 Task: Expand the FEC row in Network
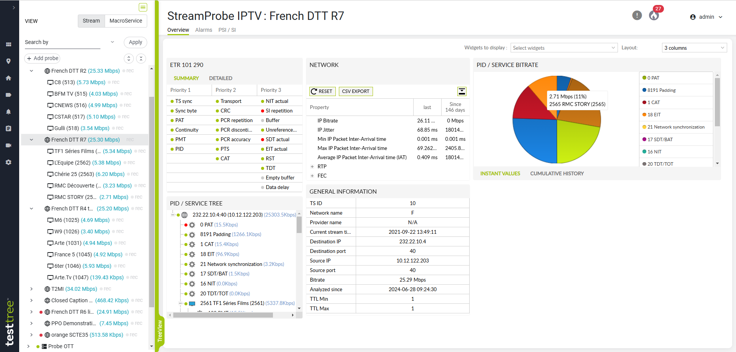pyautogui.click(x=312, y=176)
